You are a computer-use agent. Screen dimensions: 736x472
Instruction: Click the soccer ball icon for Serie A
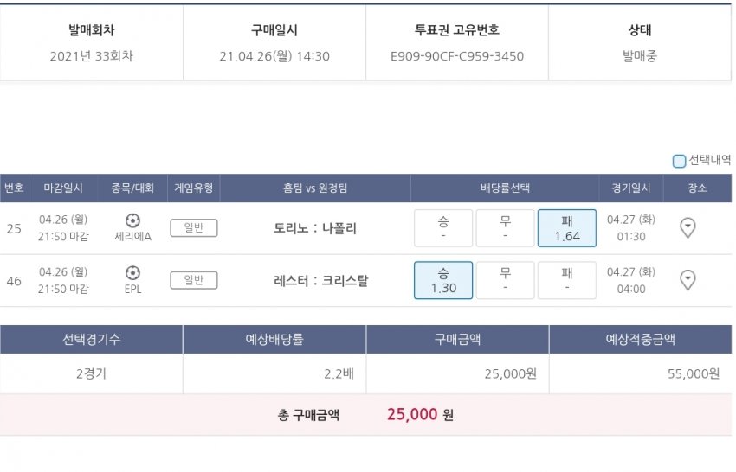(132, 220)
